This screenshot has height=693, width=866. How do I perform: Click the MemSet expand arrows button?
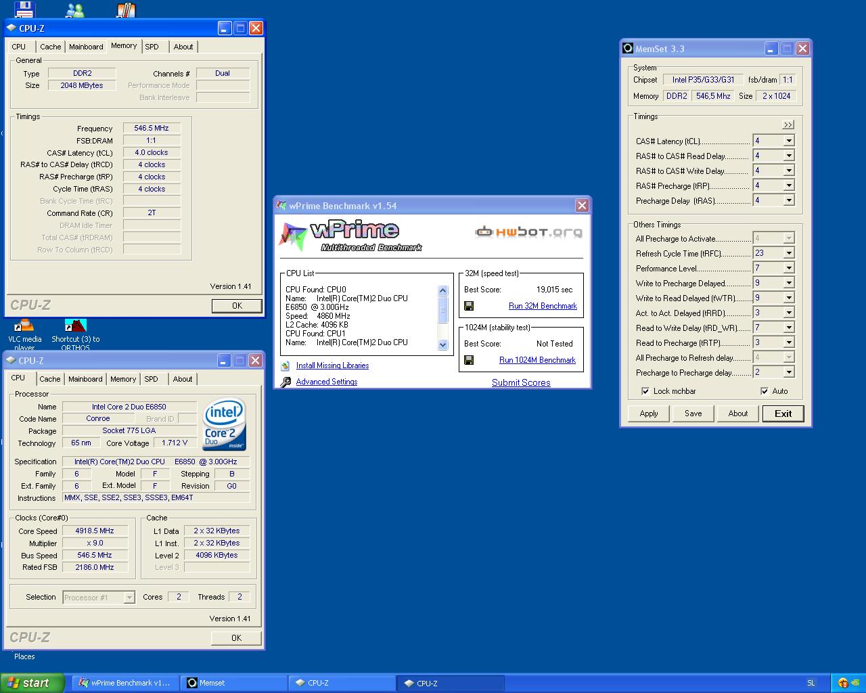pos(788,125)
